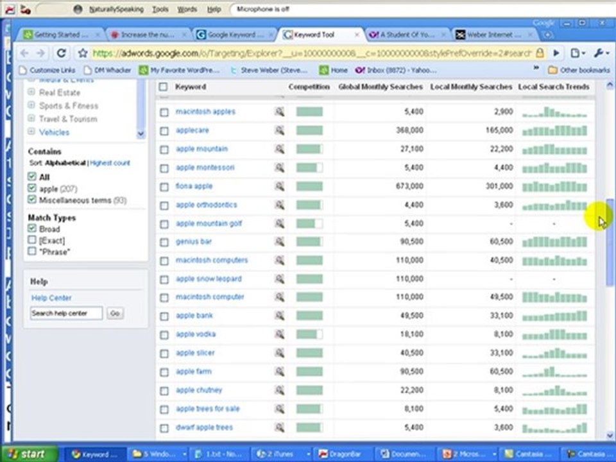
Task: Switch to Google Keyword tab
Action: click(235, 35)
